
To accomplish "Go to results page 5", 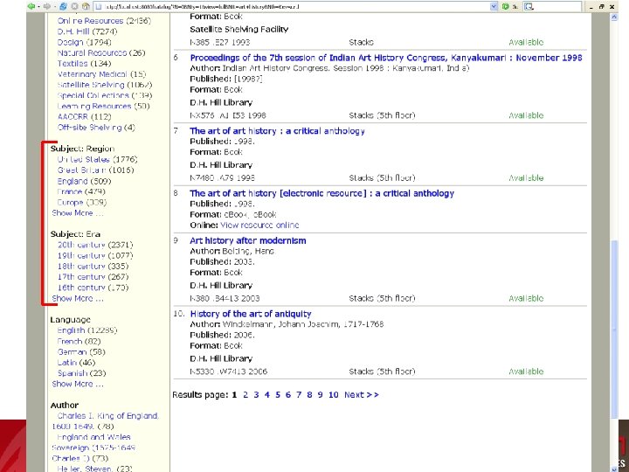I will (278, 395).
